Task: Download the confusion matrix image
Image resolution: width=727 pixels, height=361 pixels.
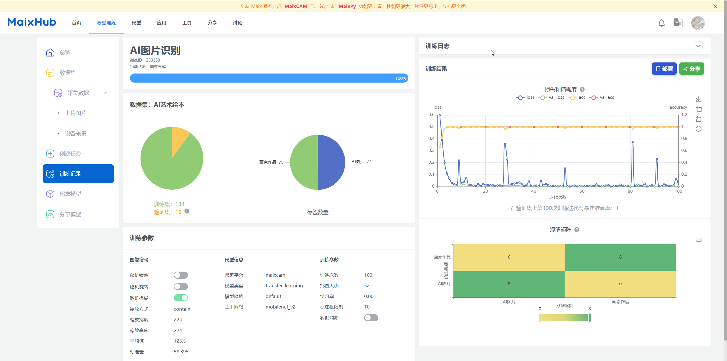Action: pos(699,239)
